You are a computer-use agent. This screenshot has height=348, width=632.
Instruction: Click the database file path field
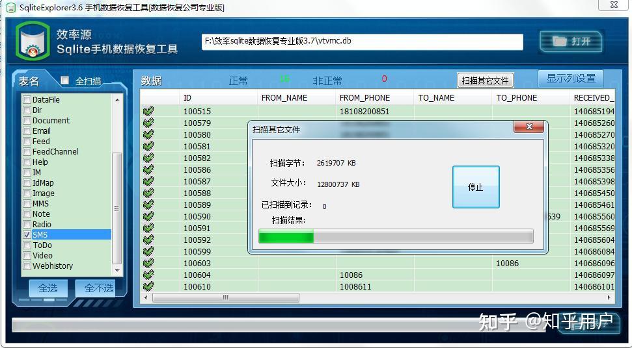click(x=363, y=42)
